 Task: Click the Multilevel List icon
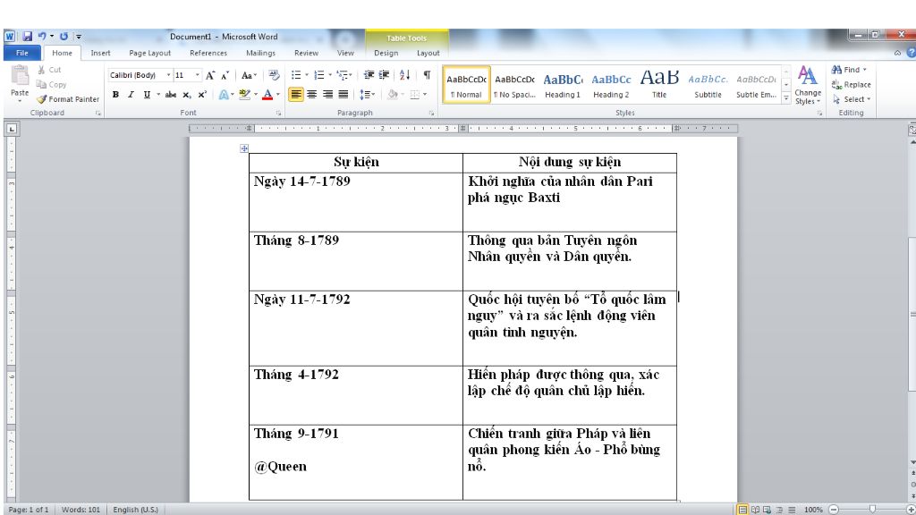tap(343, 75)
